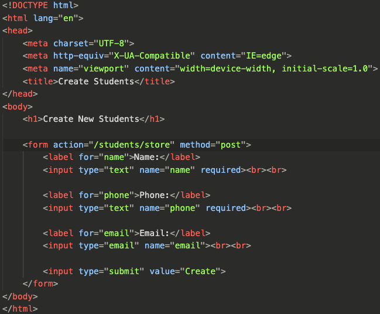
Task: Click the closing head tag
Action: pyautogui.click(x=20, y=94)
